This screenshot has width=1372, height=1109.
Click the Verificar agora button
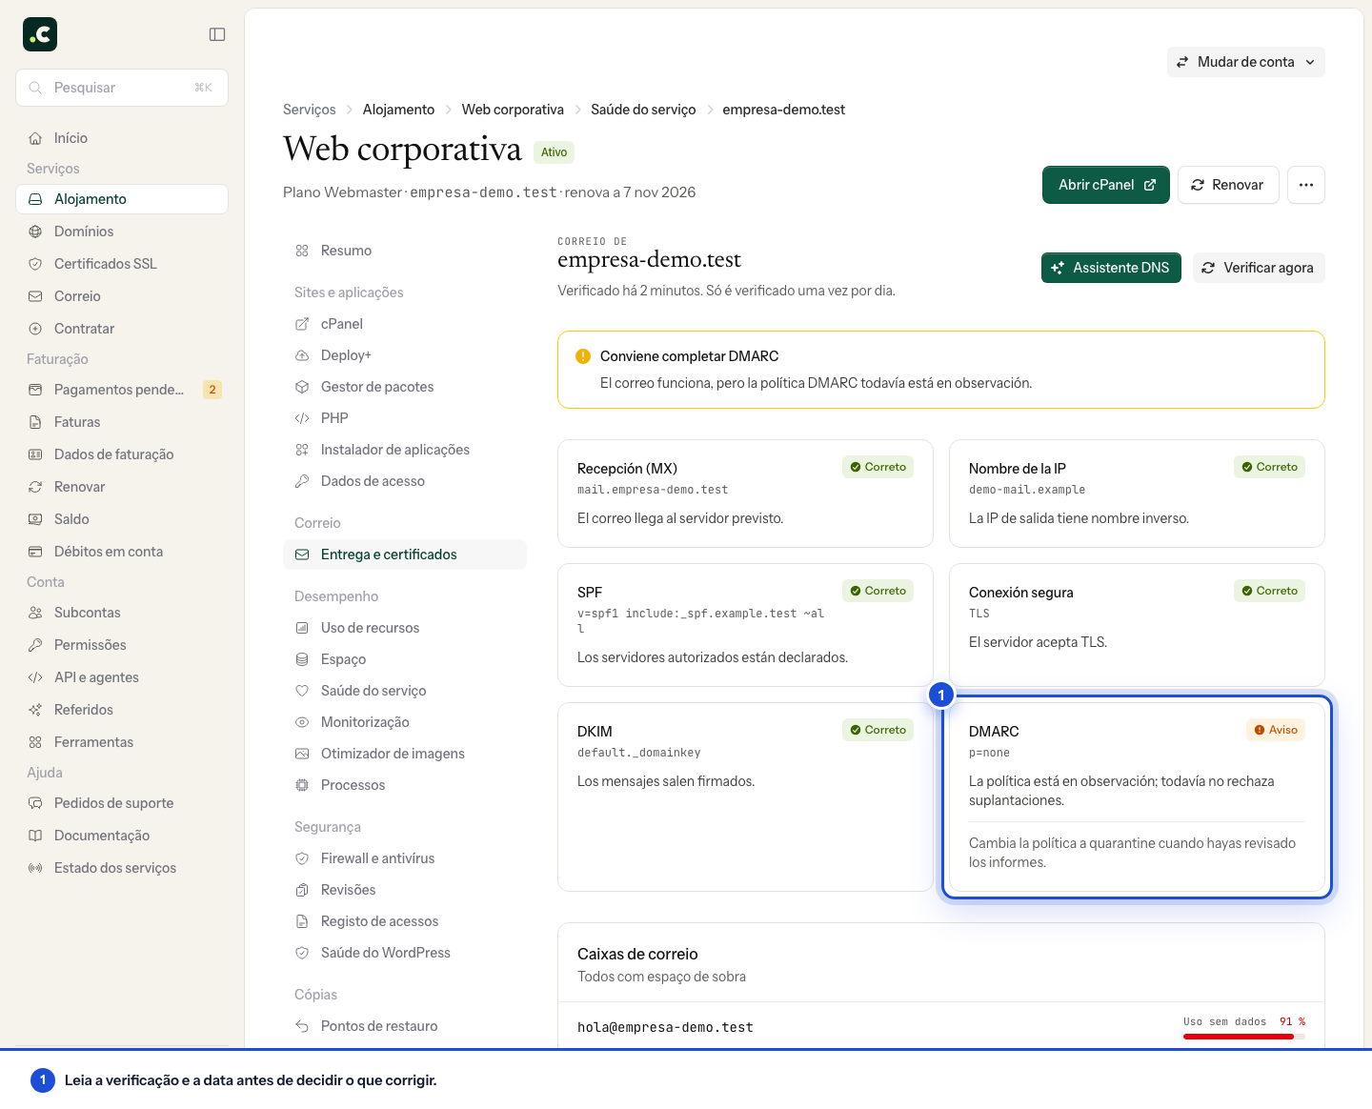(x=1259, y=268)
